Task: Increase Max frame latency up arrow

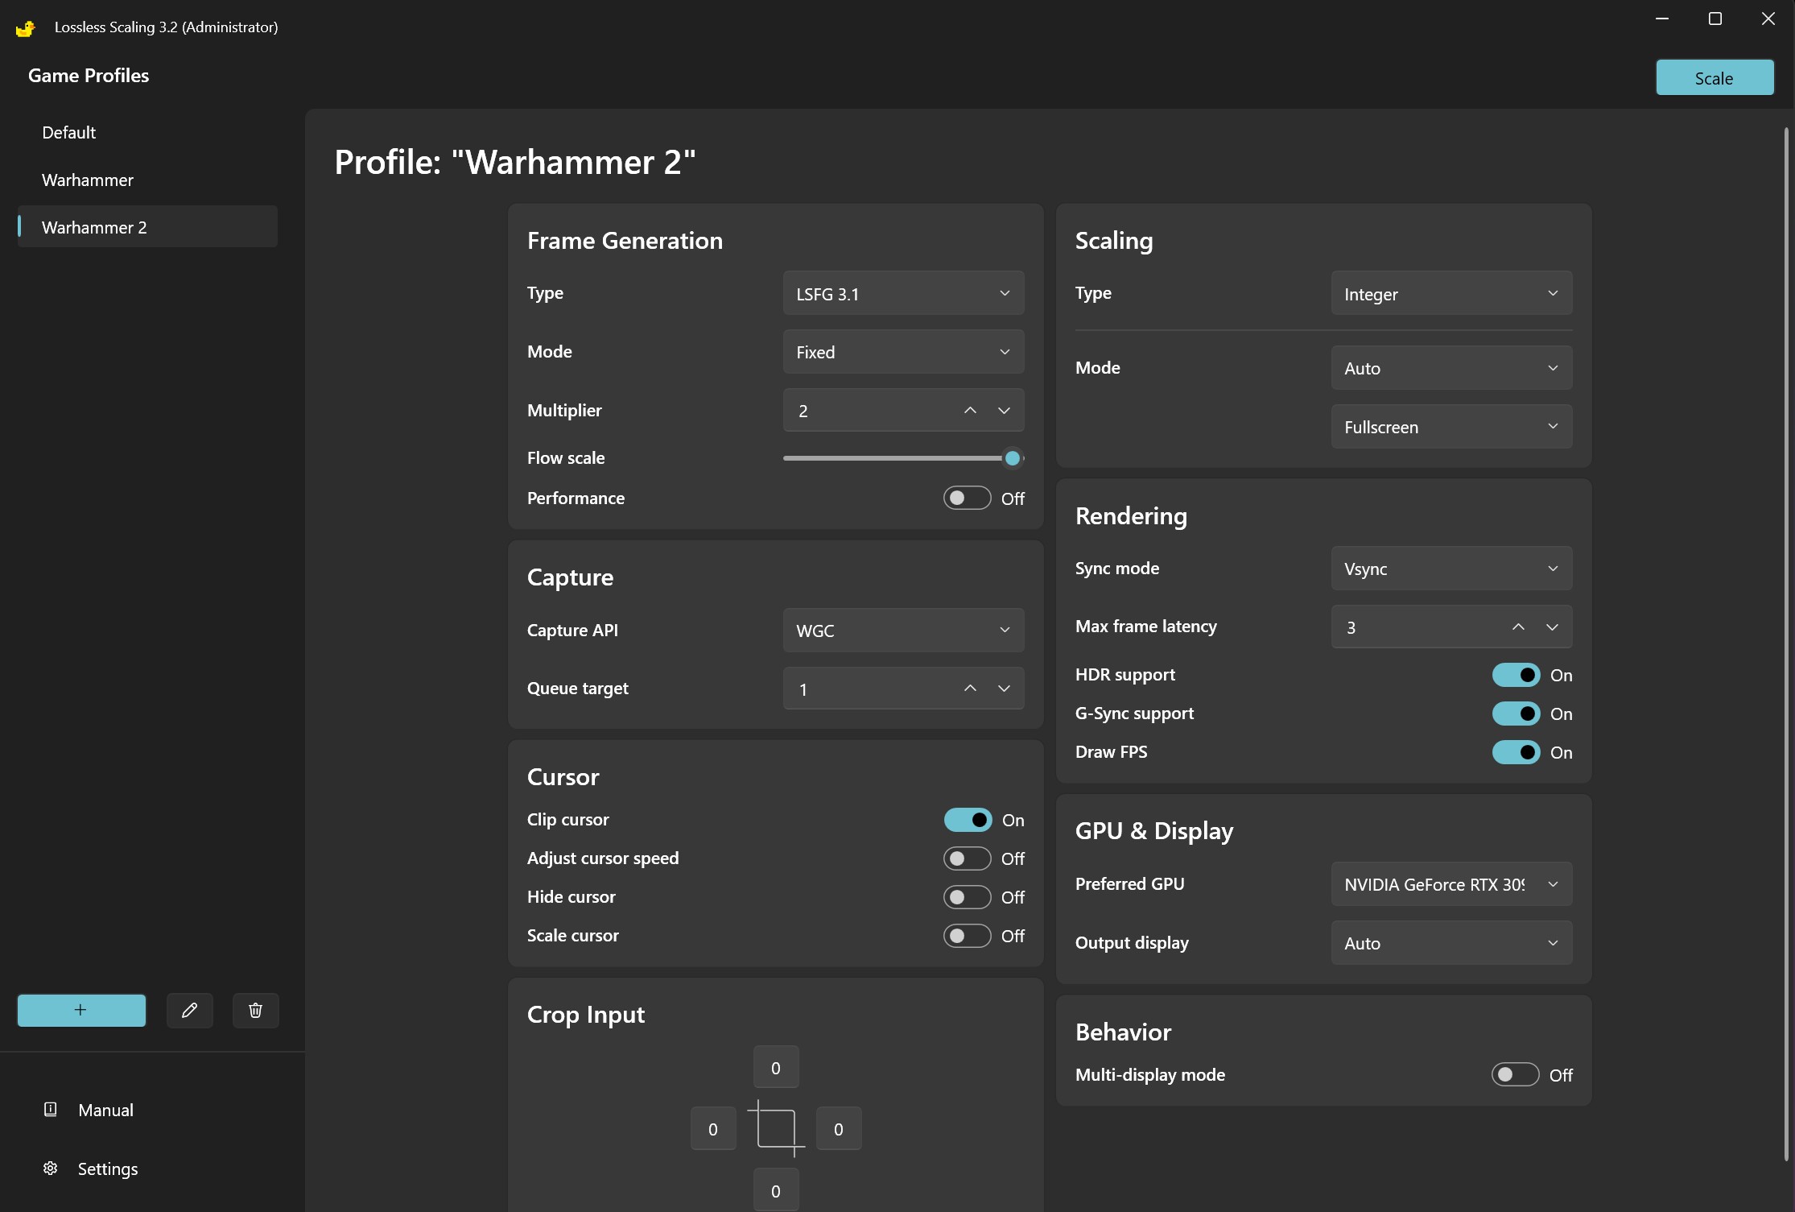Action: (1519, 627)
